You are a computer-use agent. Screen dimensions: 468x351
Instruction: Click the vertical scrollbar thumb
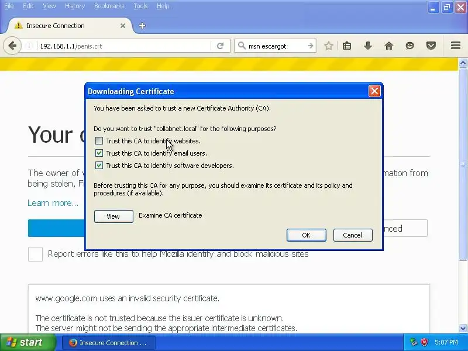click(463, 164)
